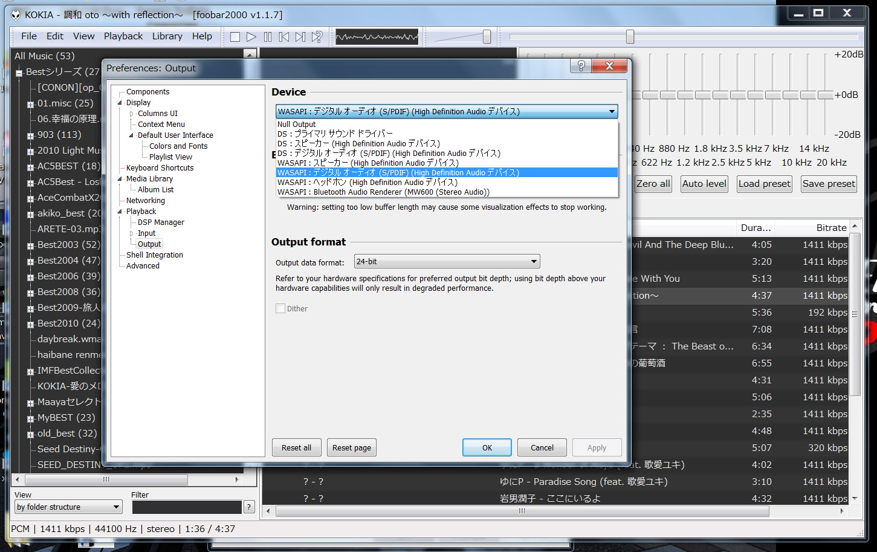Click the Load preset button
The width and height of the screenshot is (877, 552).
click(x=765, y=184)
